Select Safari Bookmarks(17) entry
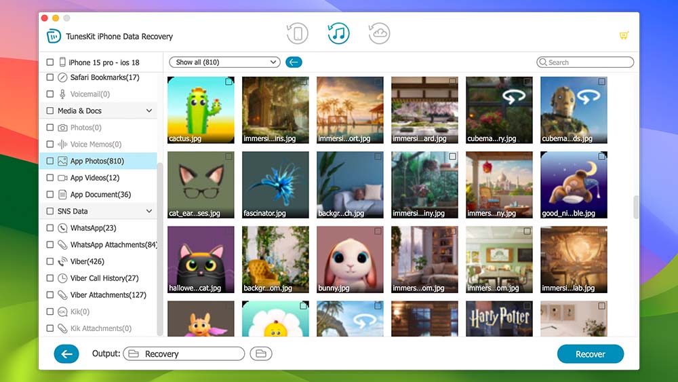 click(x=98, y=77)
